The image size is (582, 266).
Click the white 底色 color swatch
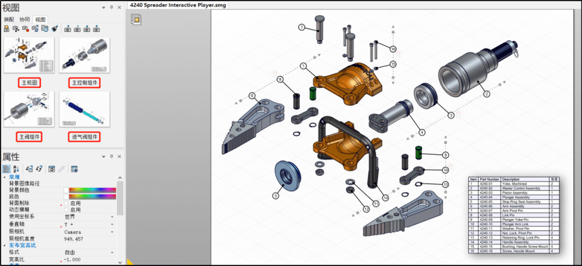tap(66, 197)
